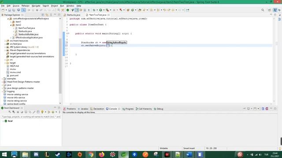Screen dimensions: 282x158
Task: Open the Javadoc tab
Action: (83, 109)
